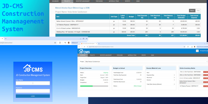Click the Print button on the material report
Viewport: 208px width, 104px height.
coord(198,11)
